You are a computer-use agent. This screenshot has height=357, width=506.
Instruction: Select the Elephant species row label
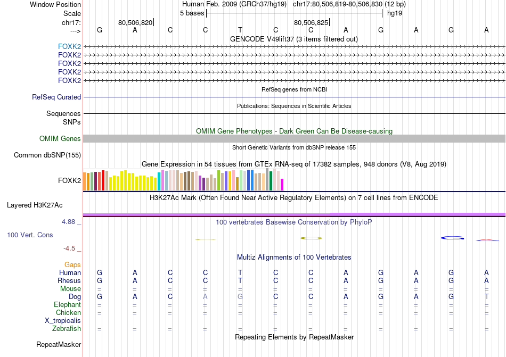[67, 304]
